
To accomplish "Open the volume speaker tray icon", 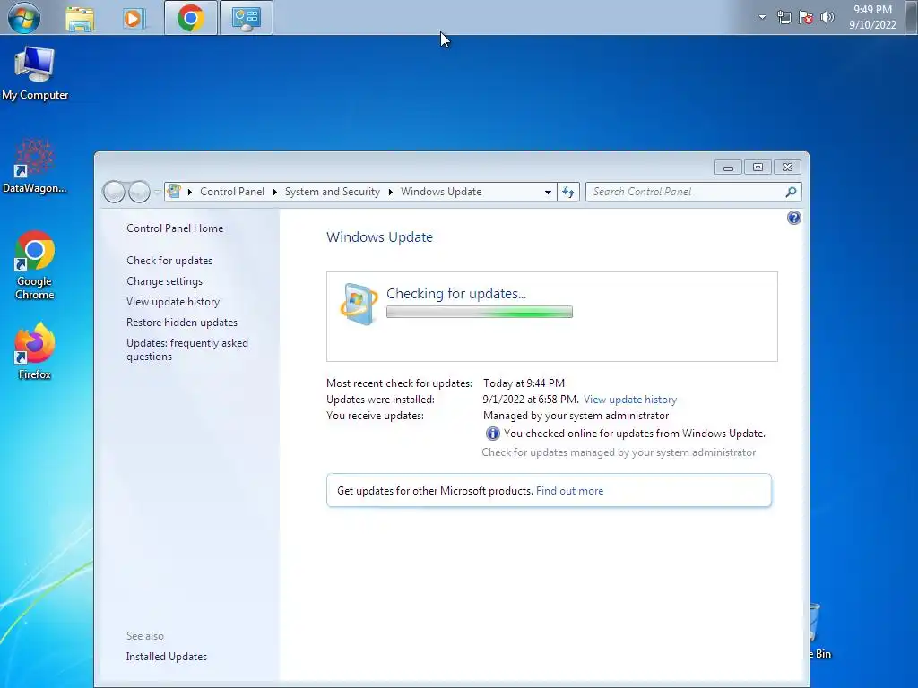I will [x=827, y=17].
